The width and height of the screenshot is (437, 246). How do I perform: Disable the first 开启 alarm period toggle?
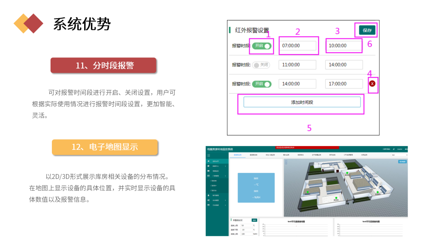click(x=262, y=46)
